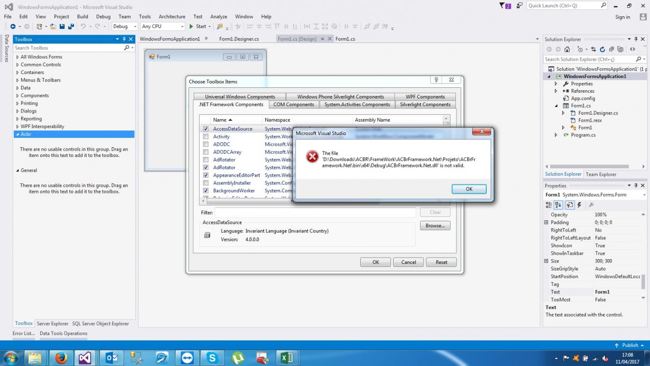The height and width of the screenshot is (366, 650).
Task: Expand the Size property
Action: [547, 261]
